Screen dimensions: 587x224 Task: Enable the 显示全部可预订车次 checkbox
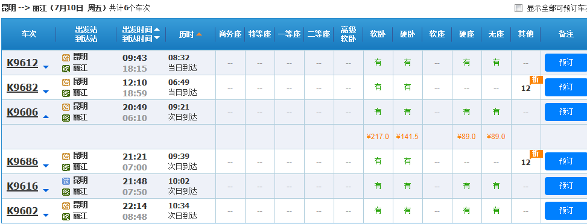click(518, 8)
